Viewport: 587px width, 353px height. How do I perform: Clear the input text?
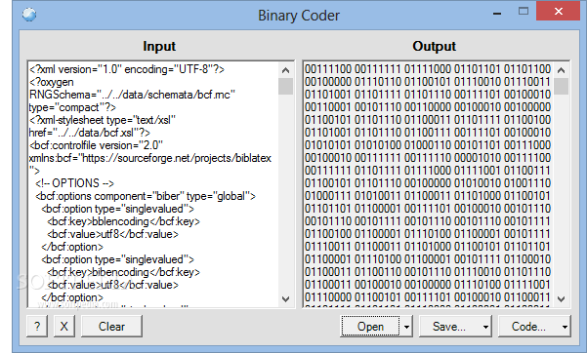coord(111,326)
